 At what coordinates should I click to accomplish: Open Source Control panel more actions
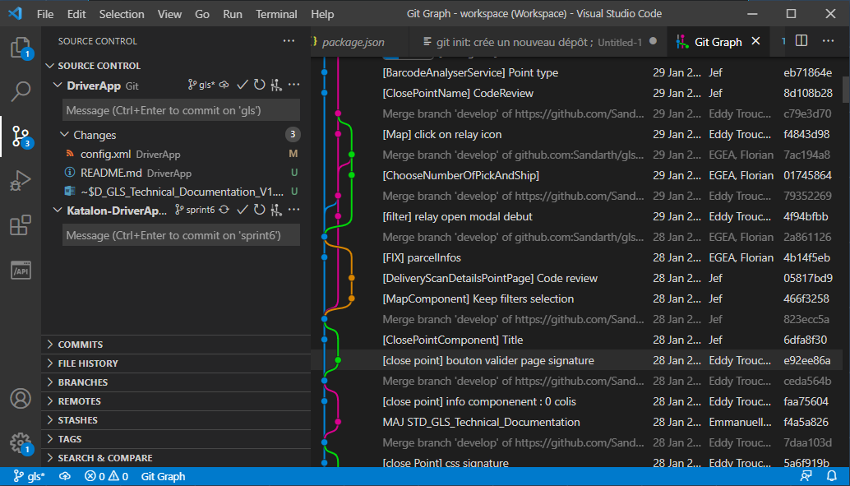[289, 40]
